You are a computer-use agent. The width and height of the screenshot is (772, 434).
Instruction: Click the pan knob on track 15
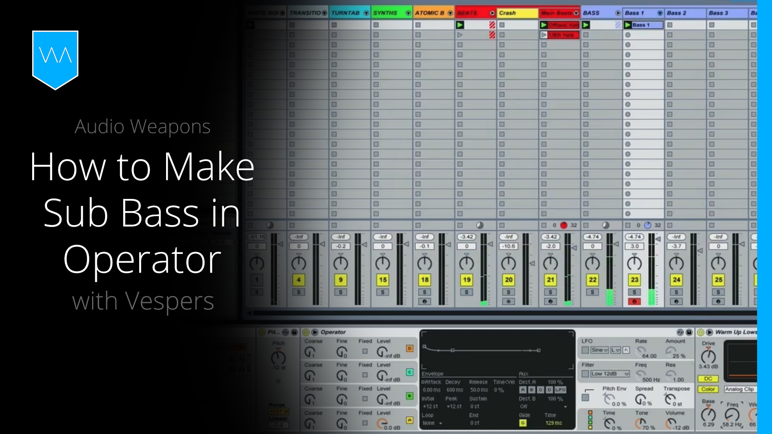tap(382, 263)
